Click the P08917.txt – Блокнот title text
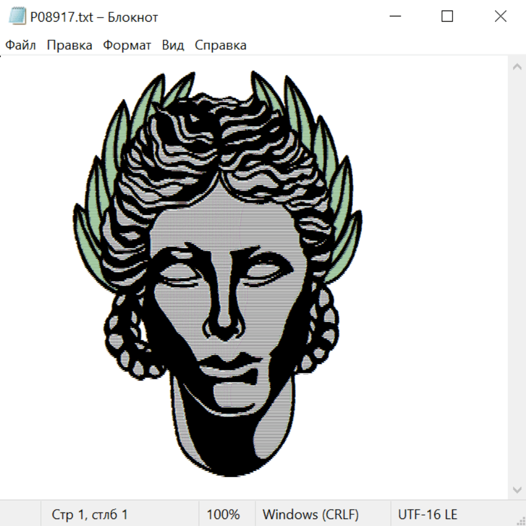Viewport: 526px width, 526px height. 94,17
